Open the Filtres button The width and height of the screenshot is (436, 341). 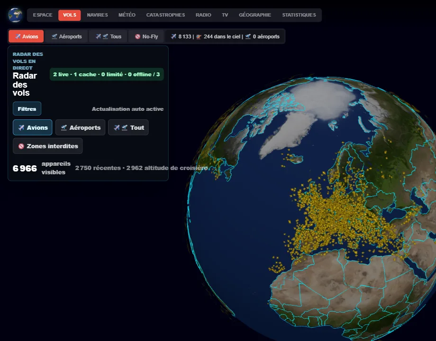pos(27,108)
